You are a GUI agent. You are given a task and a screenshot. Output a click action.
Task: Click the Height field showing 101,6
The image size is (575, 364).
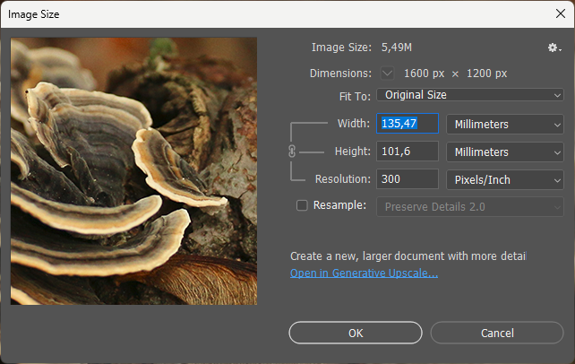[409, 152]
